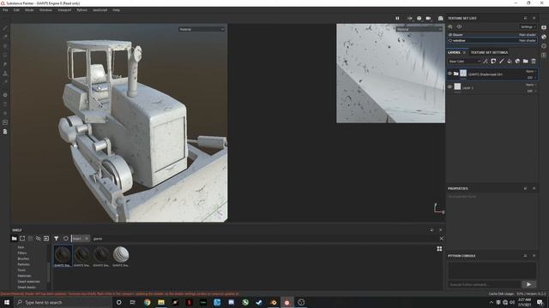Toggle solo mode icon in Texture Set List
This screenshot has width=549, height=308.
click(x=450, y=27)
